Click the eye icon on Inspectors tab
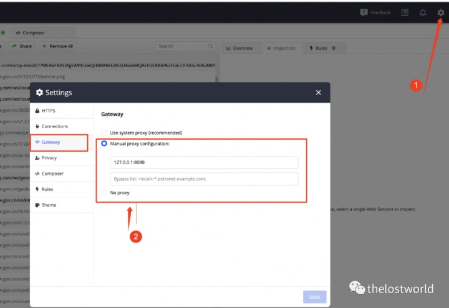This screenshot has height=308, width=449. 269,48
